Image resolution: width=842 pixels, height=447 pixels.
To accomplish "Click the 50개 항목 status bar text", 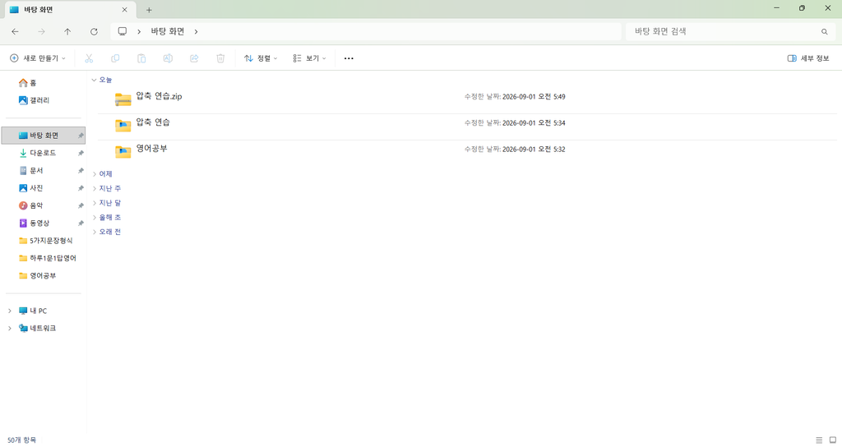I will pos(21,440).
